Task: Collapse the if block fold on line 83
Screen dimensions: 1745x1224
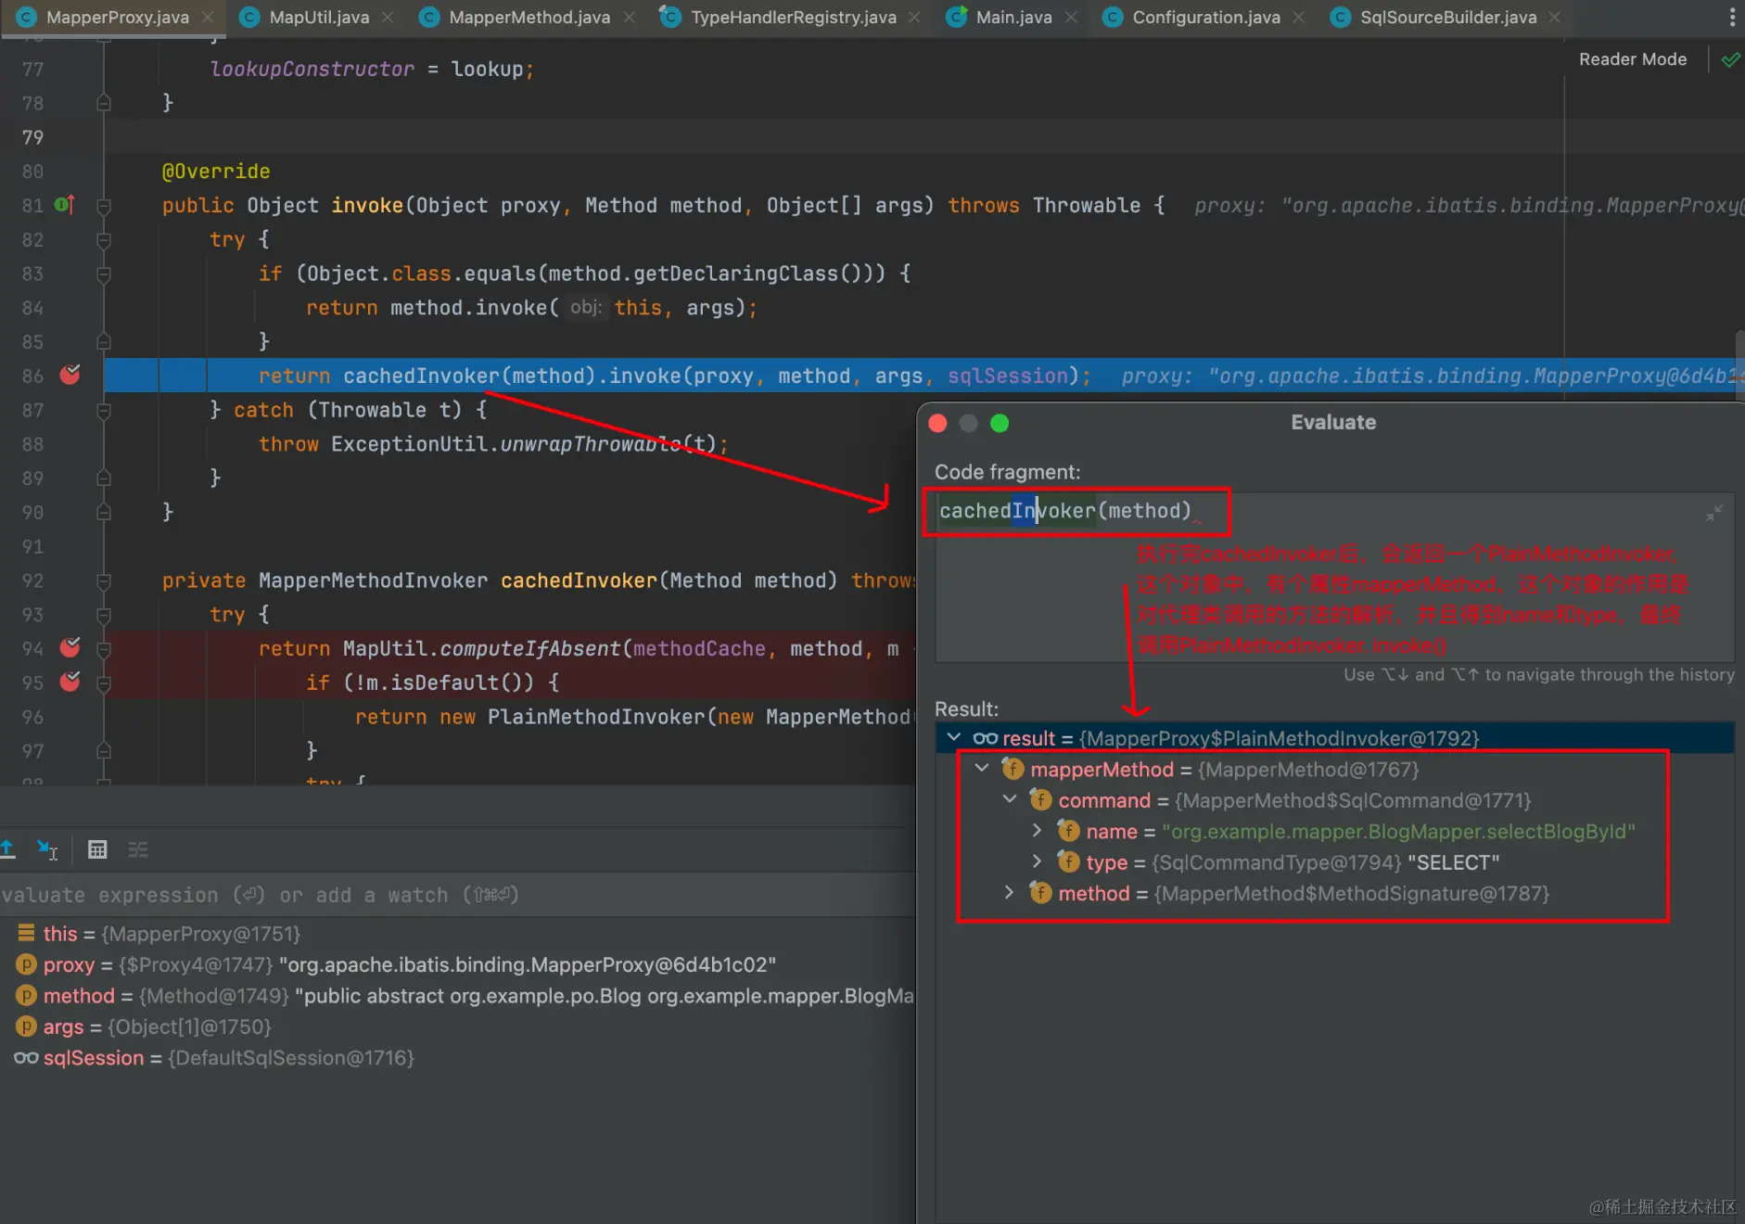Action: [x=104, y=274]
